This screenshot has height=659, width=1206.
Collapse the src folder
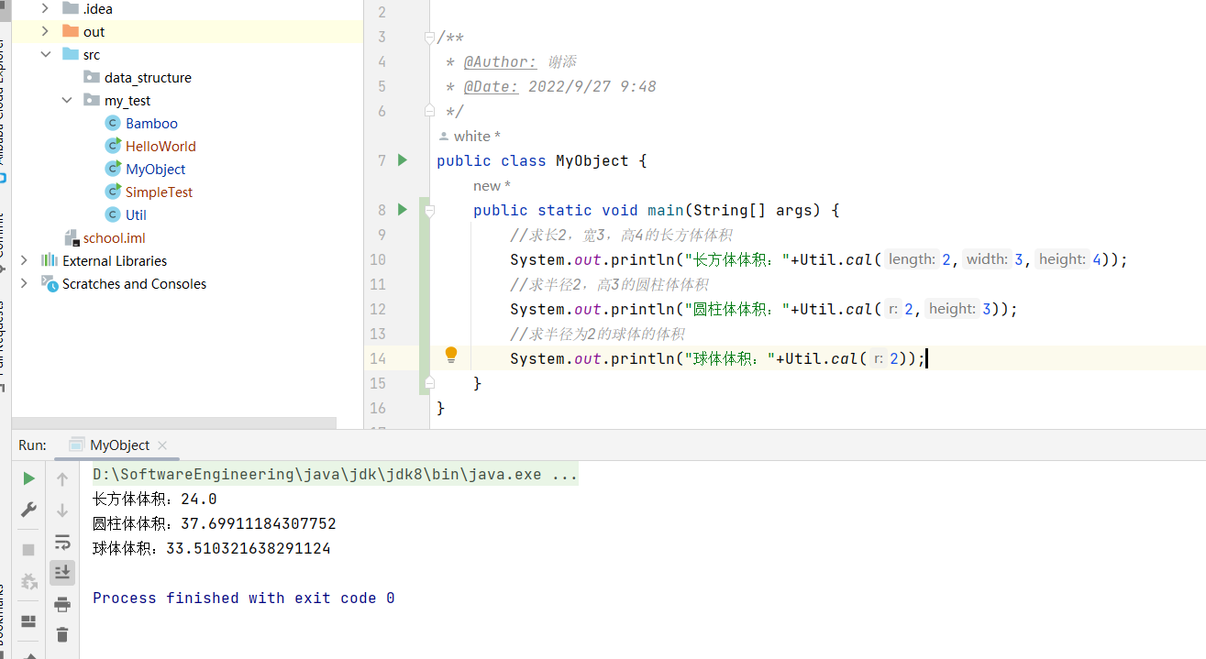click(46, 54)
